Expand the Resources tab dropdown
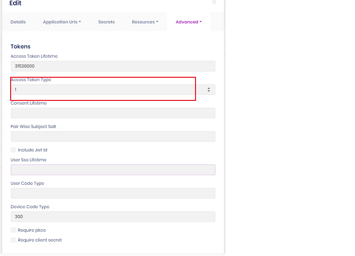 [145, 22]
